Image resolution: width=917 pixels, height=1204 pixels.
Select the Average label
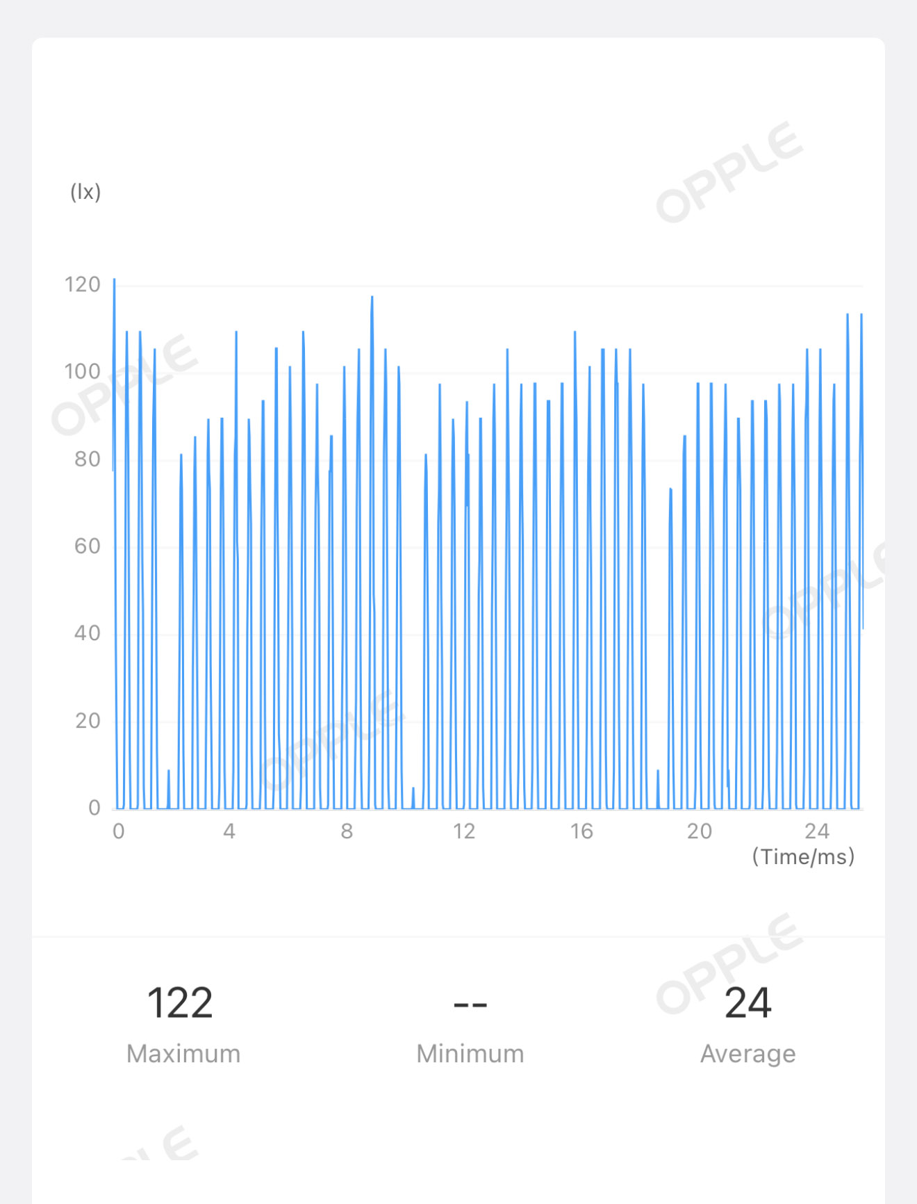[748, 1055]
